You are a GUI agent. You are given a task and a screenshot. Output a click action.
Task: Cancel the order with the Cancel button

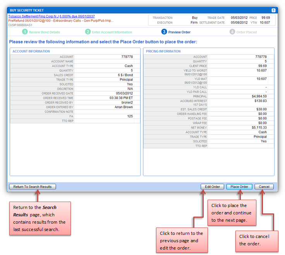[264, 187]
